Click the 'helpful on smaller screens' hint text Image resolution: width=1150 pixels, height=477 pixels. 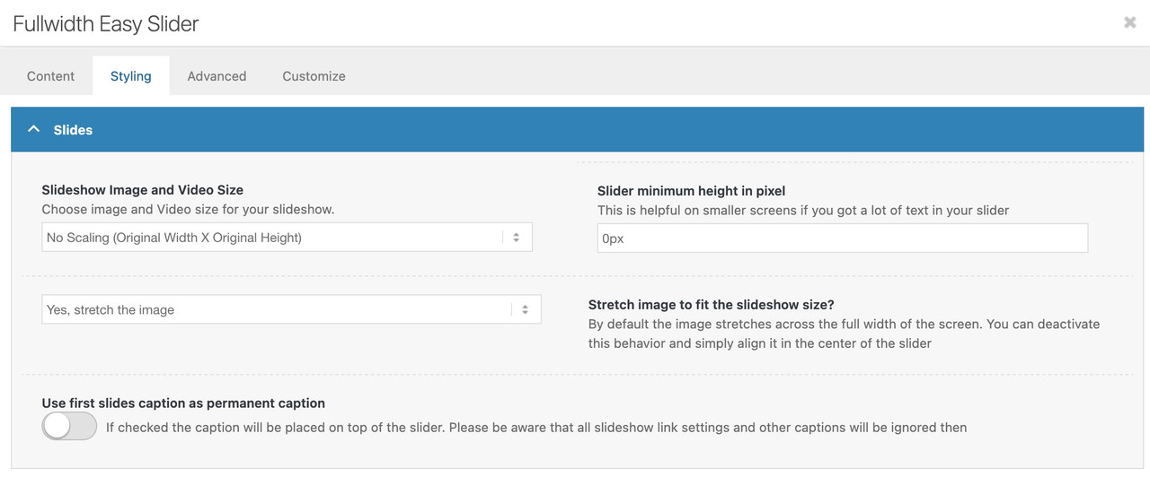click(802, 210)
